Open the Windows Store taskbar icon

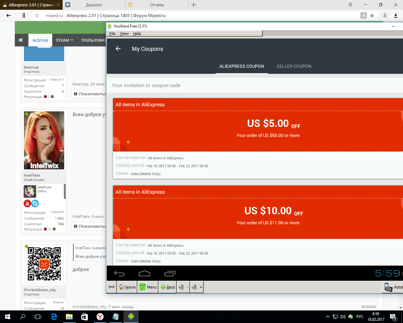[84, 317]
